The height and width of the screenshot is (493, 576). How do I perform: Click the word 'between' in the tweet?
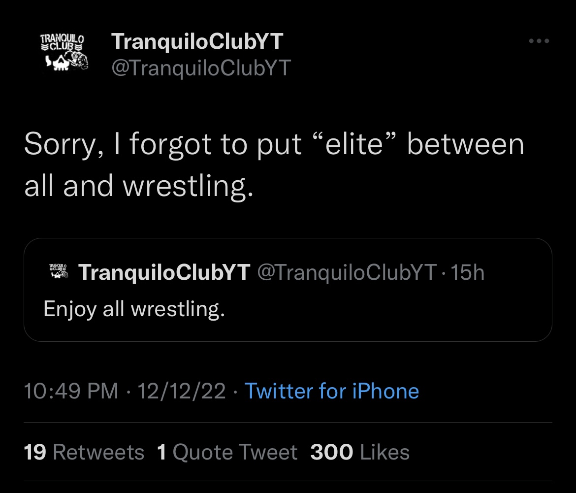(x=466, y=145)
